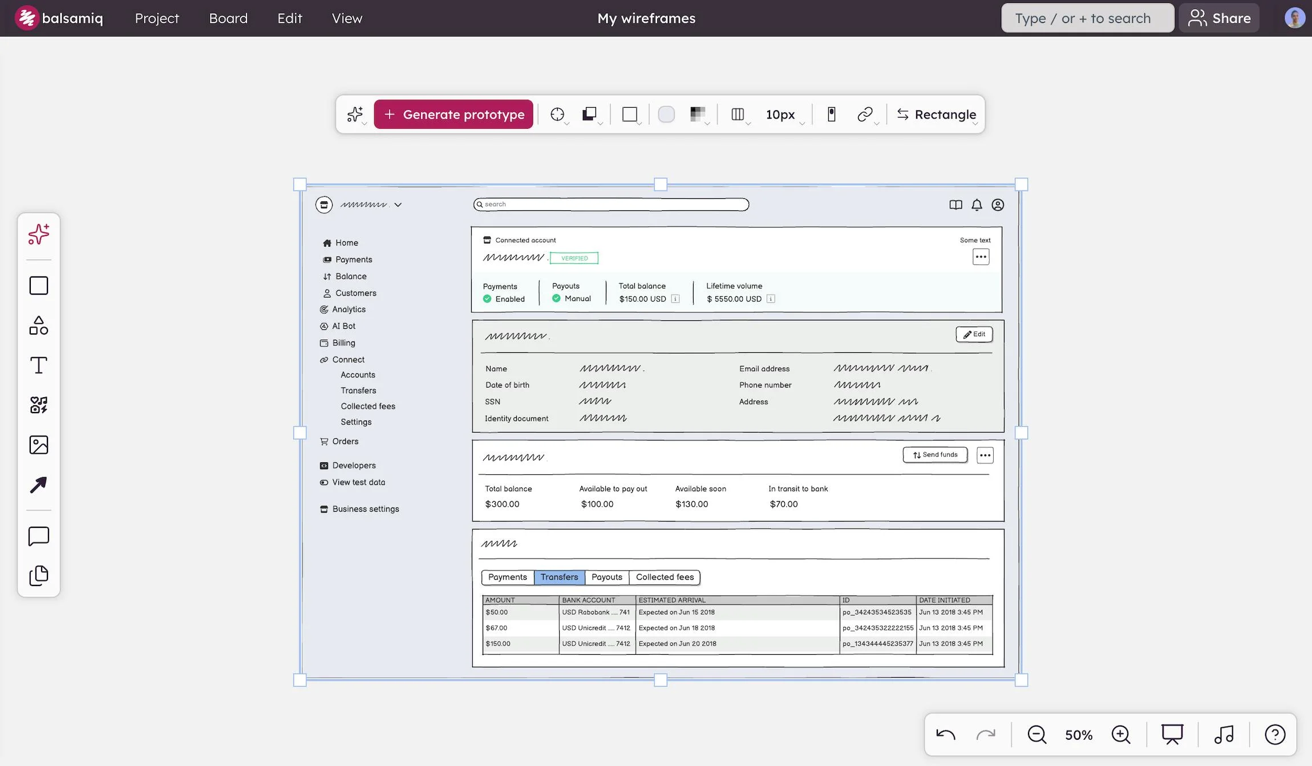Choose the image tool in sidebar
The width and height of the screenshot is (1312, 766).
pos(39,445)
